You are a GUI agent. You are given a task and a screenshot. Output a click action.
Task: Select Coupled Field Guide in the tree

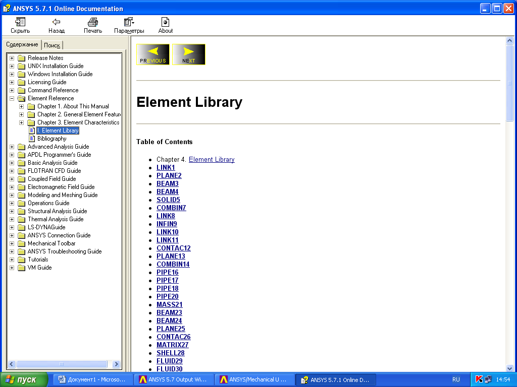[x=52, y=179]
